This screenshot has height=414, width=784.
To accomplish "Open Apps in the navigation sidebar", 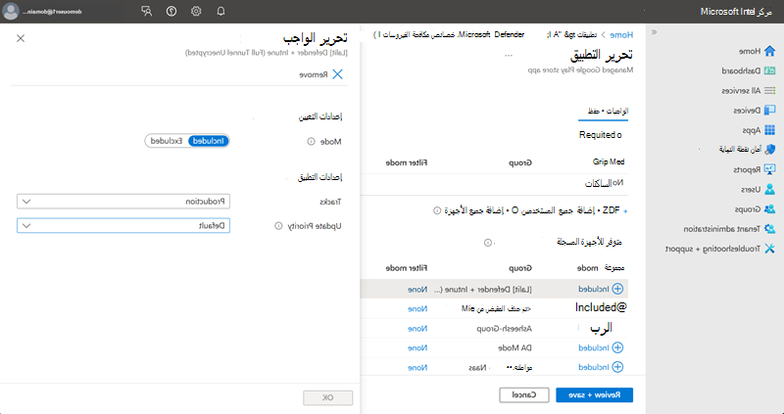I will [752, 130].
